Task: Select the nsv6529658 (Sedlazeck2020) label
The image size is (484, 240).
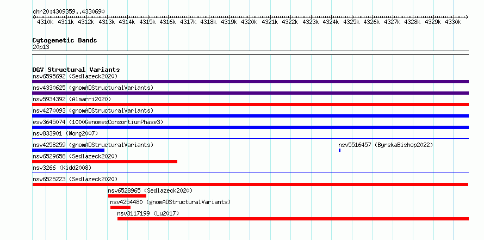Action: click(75, 156)
